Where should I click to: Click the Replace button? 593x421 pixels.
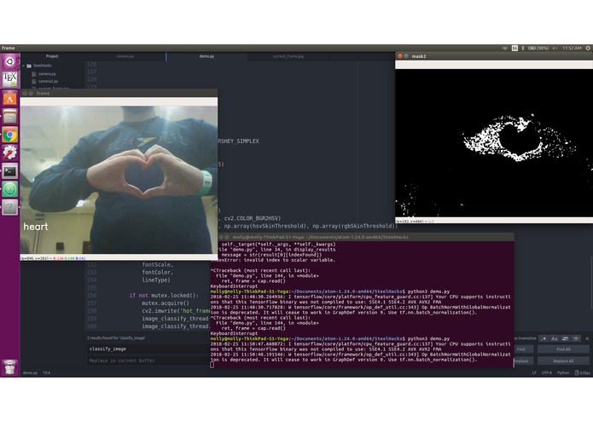[x=523, y=361]
